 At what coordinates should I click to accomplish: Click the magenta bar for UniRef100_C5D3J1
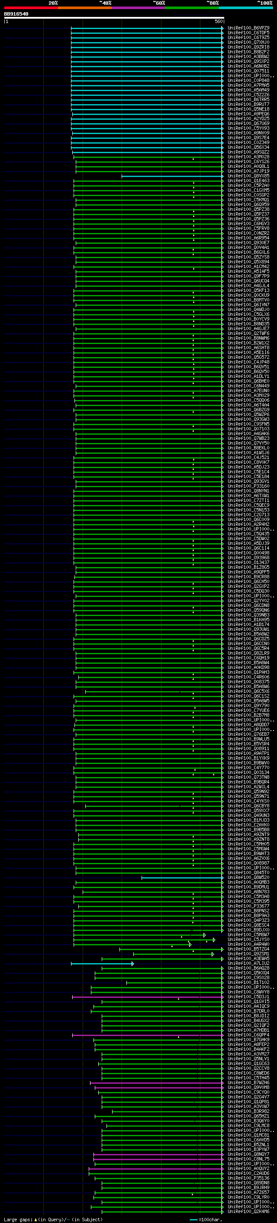point(148,997)
